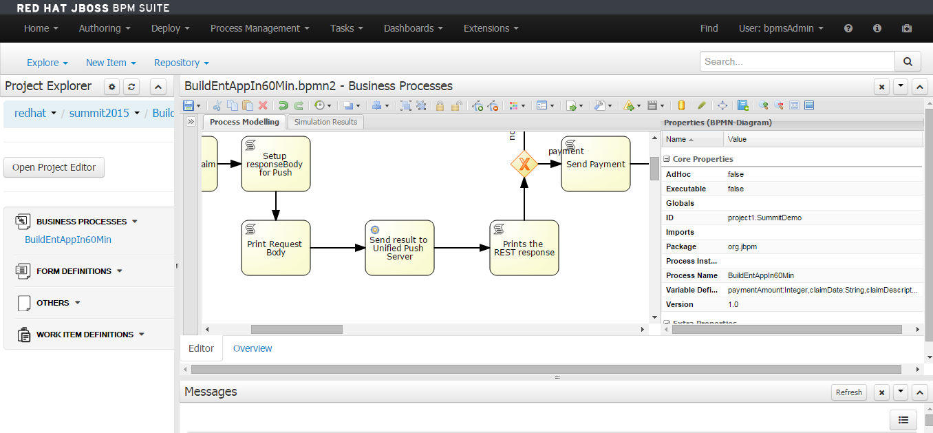
Task: Click the green pencil icon in the toolbar
Action: click(x=701, y=105)
